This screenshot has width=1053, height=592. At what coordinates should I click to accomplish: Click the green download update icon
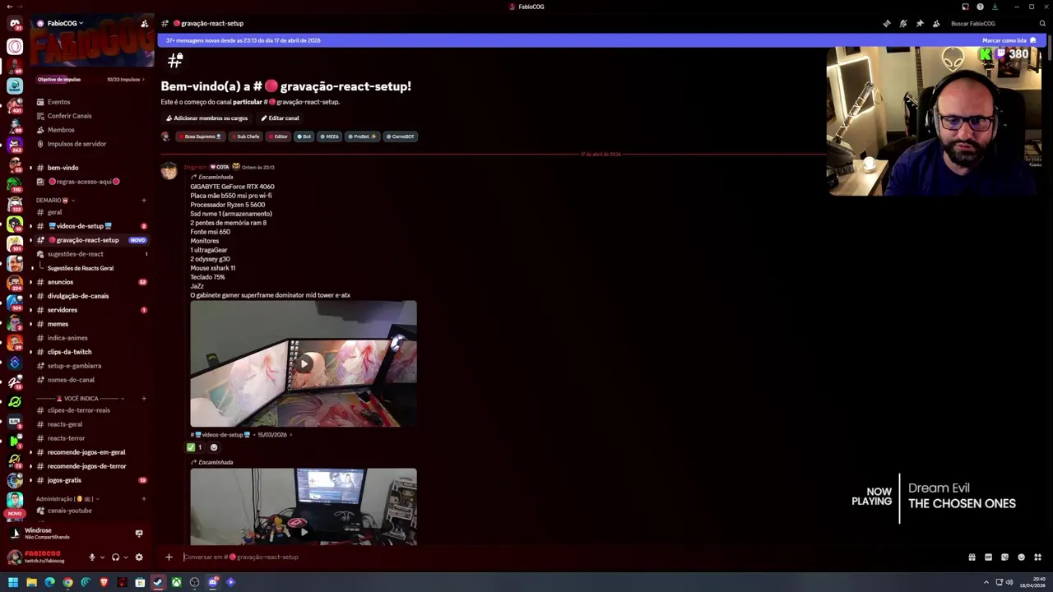995,7
